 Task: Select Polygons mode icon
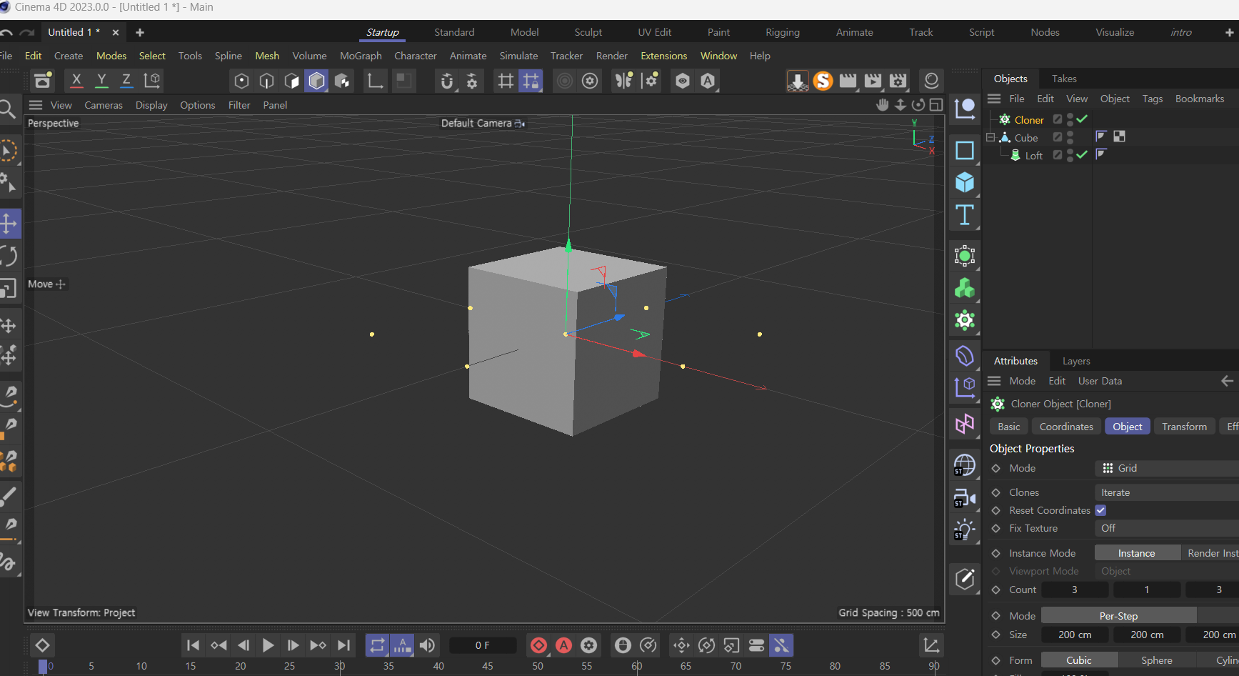[291, 81]
